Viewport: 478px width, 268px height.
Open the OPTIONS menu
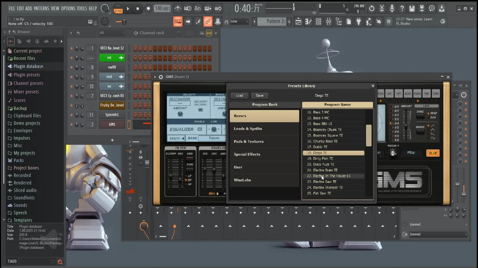pos(68,8)
